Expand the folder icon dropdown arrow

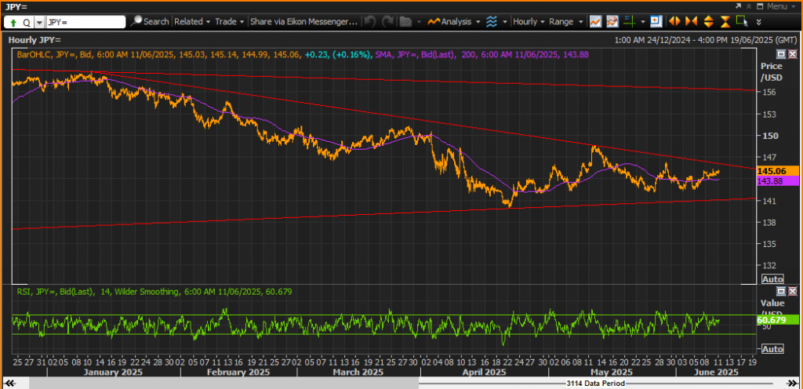point(420,22)
